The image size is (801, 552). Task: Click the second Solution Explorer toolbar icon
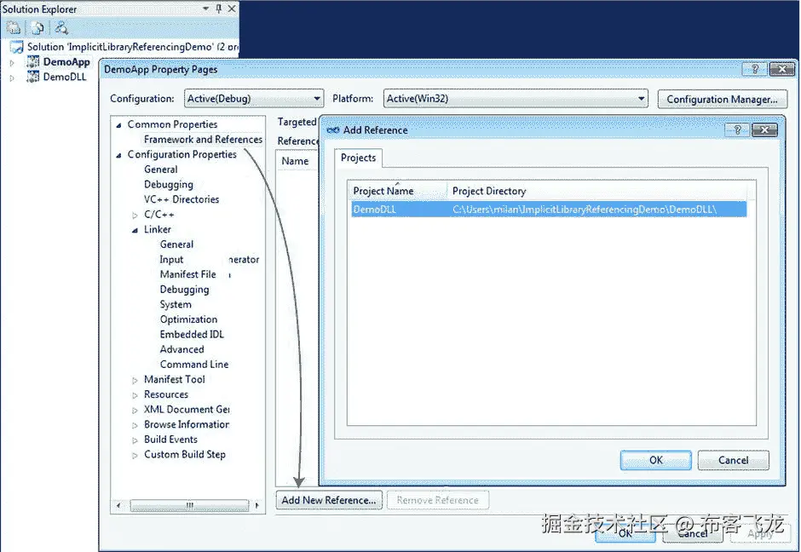click(x=37, y=28)
